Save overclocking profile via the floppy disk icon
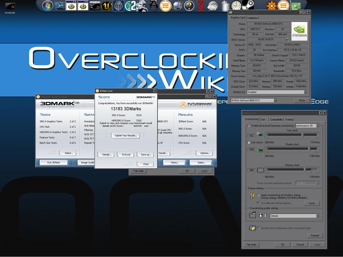This screenshot has width=343, height=257. pyautogui.click(x=260, y=215)
